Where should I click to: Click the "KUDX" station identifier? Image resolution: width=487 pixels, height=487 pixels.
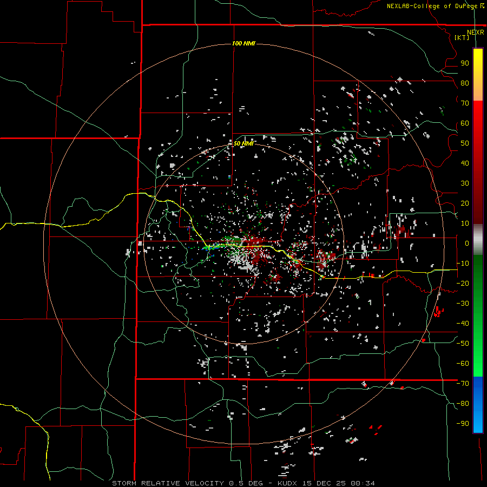287,483
